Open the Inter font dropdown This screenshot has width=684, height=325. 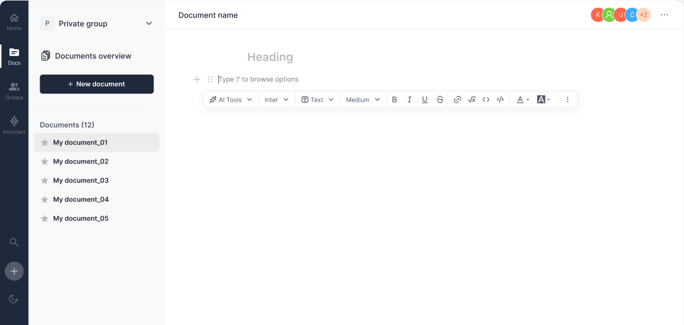point(277,100)
